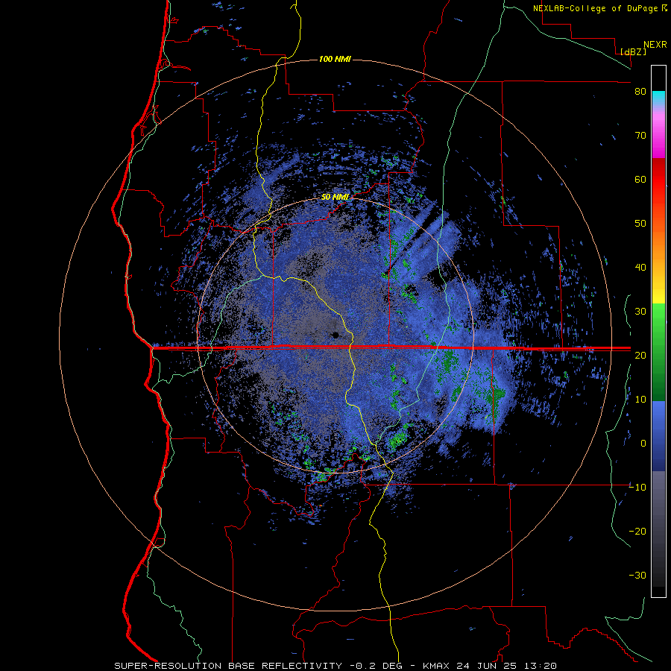
Task: Select the 70 value on dBZ scale
Action: coord(640,135)
